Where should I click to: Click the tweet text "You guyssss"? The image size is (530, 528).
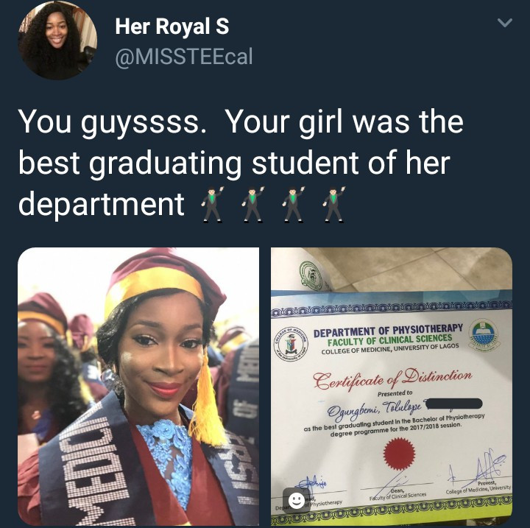(x=112, y=122)
